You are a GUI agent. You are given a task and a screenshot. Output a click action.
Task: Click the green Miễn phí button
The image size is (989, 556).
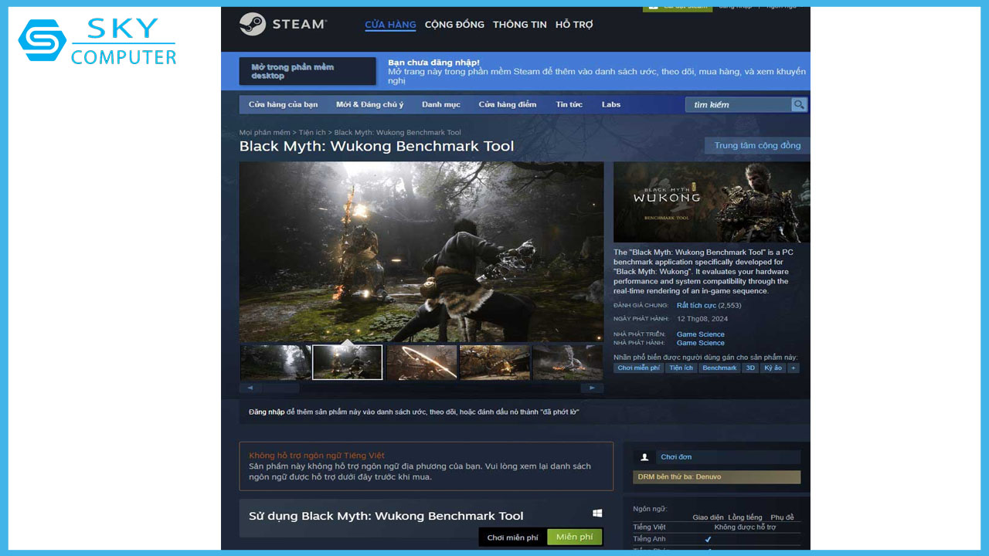click(x=574, y=537)
